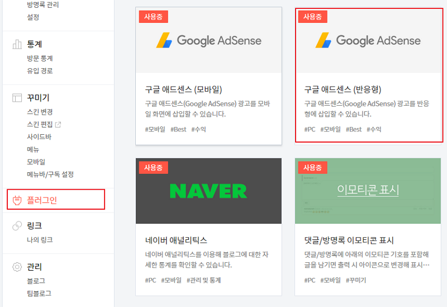
Task: Click external link icon beside 스킨 편집
Action: coord(58,124)
